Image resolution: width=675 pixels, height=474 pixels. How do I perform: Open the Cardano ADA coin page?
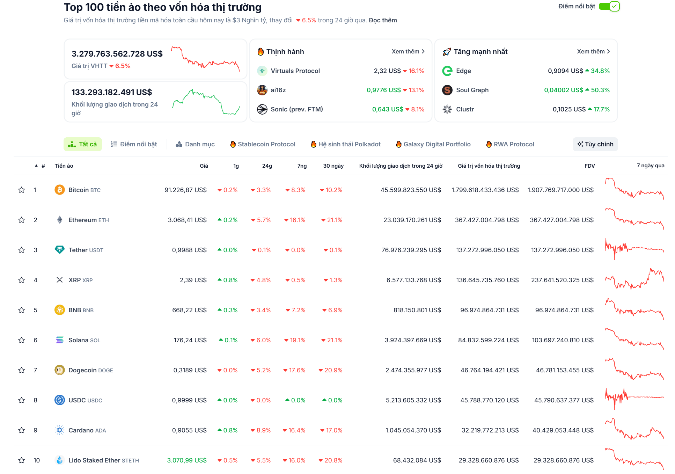(87, 430)
